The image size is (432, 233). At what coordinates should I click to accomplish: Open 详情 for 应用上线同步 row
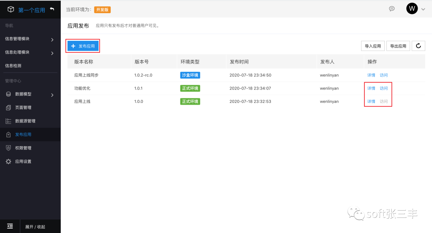pos(371,75)
